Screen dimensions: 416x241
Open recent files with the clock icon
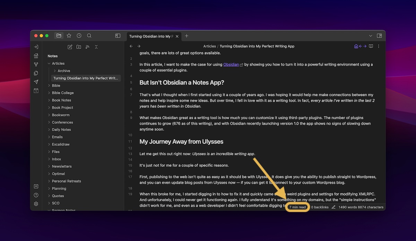(79, 36)
